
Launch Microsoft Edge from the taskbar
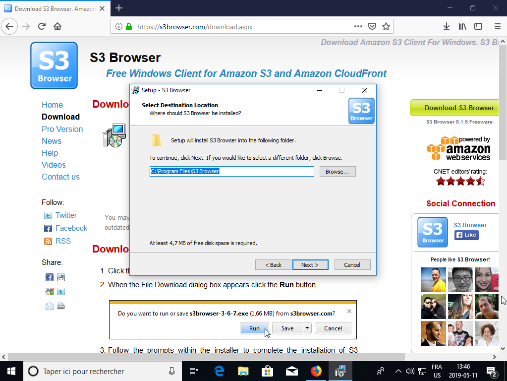click(x=219, y=371)
